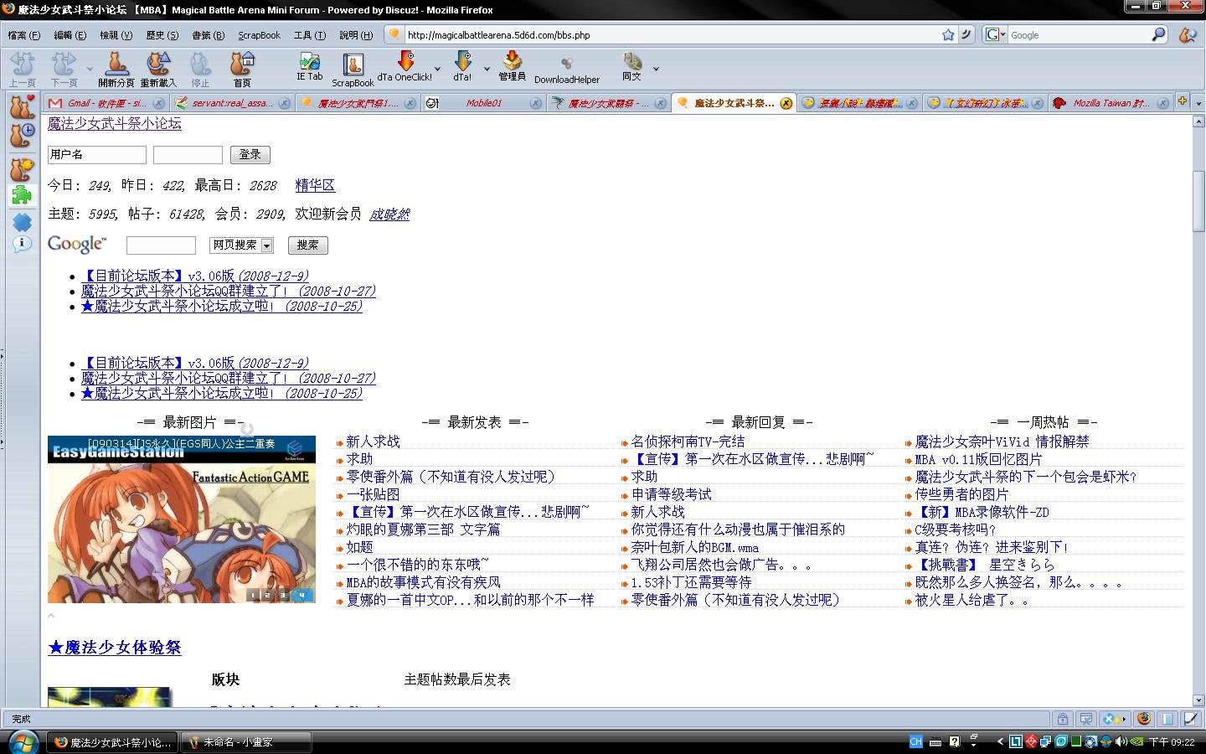
Task: Open the 書籤 bookmarks menu
Action: [x=208, y=35]
